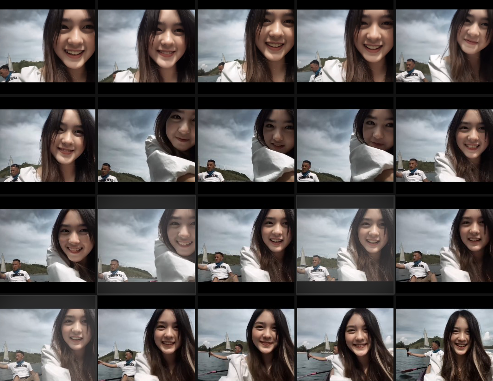
Task: Select the last thumbnail in the bottom row
Action: pyautogui.click(x=444, y=344)
